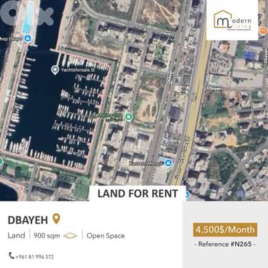Screen dimensions: 268x268
Task: Click the diamond area icon after 900 sqm
Action: point(70,236)
